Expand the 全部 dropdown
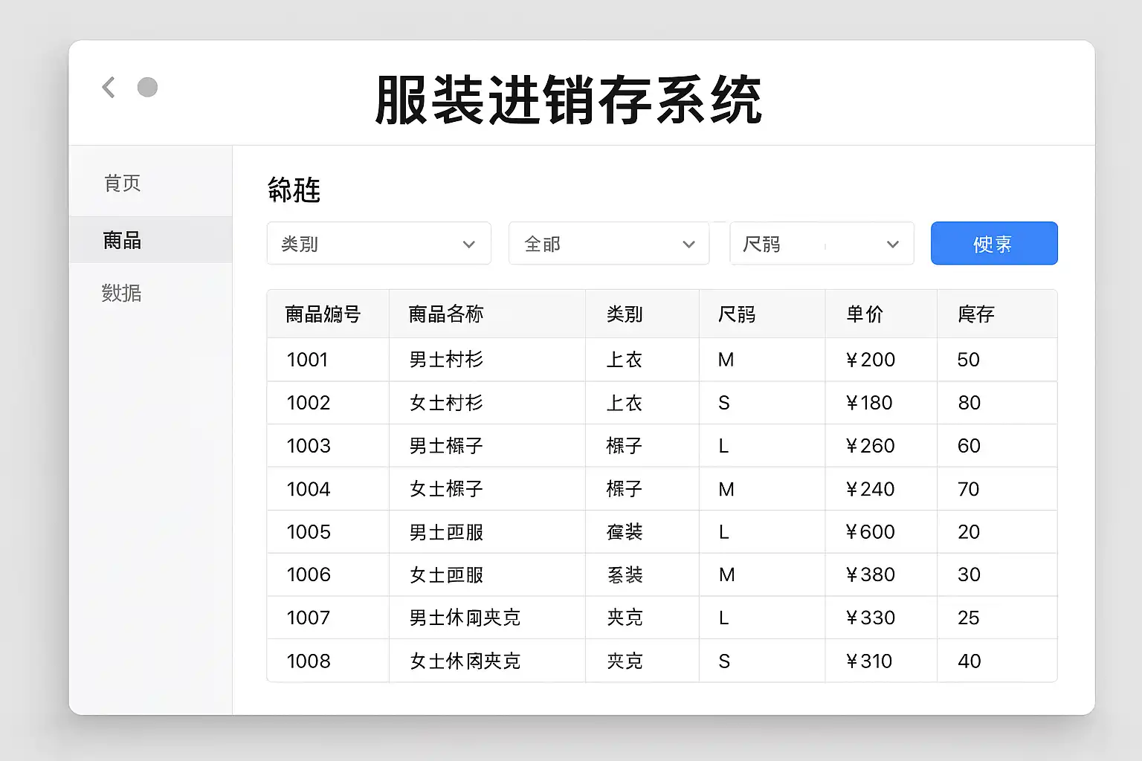This screenshot has width=1142, height=761. (608, 244)
